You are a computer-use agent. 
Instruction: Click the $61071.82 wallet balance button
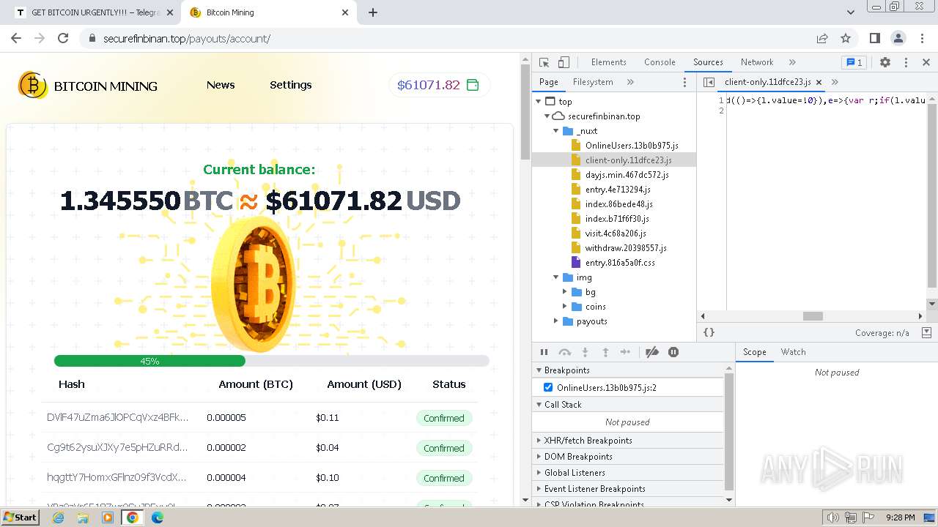click(439, 85)
